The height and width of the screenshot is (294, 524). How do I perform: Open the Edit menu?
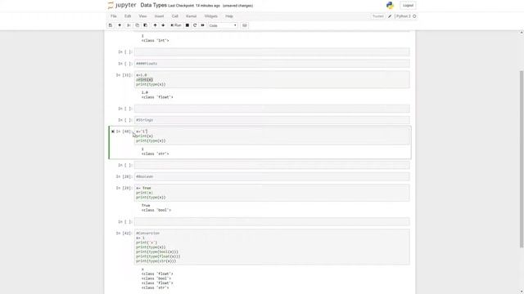point(128,16)
